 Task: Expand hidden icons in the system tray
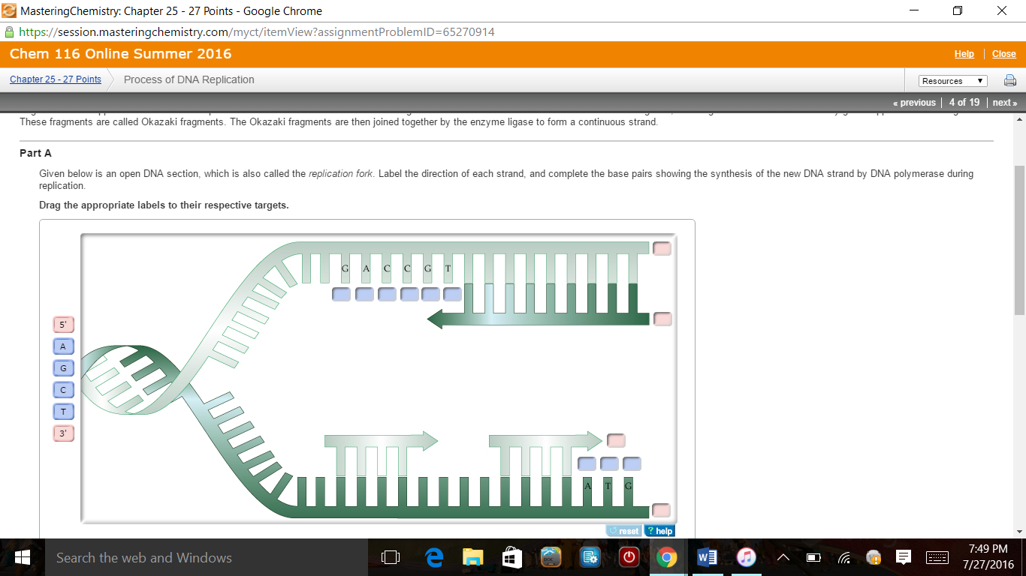coord(782,557)
